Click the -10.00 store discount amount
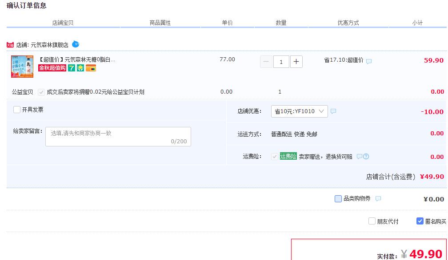448x260 pixels. pos(432,112)
